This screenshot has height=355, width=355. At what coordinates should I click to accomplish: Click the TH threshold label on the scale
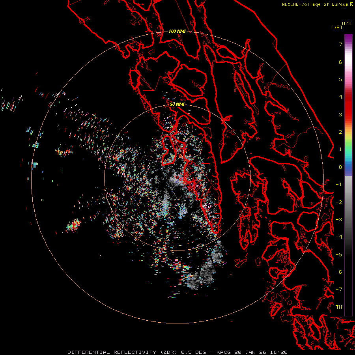[x=339, y=307]
